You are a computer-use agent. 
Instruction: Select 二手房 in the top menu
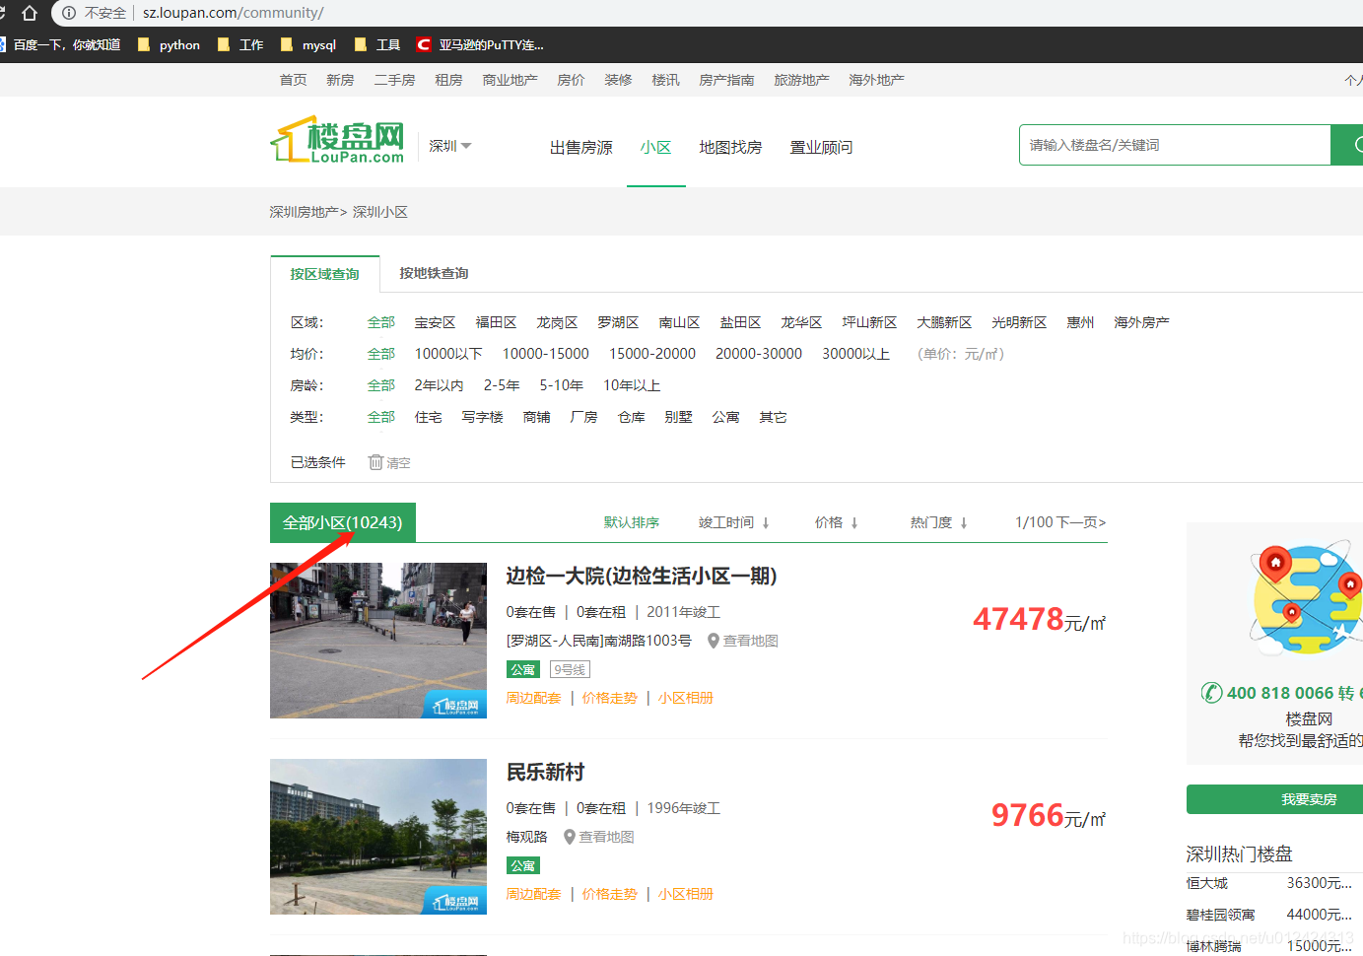394,80
